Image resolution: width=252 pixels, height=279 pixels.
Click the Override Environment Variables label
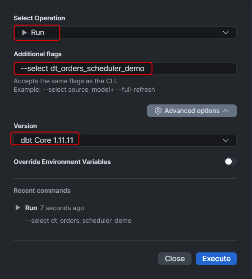62,162
